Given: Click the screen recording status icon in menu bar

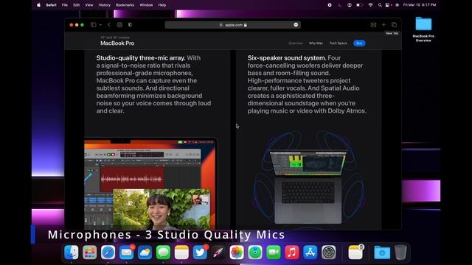Looking at the screenshot, I should coord(330,5).
